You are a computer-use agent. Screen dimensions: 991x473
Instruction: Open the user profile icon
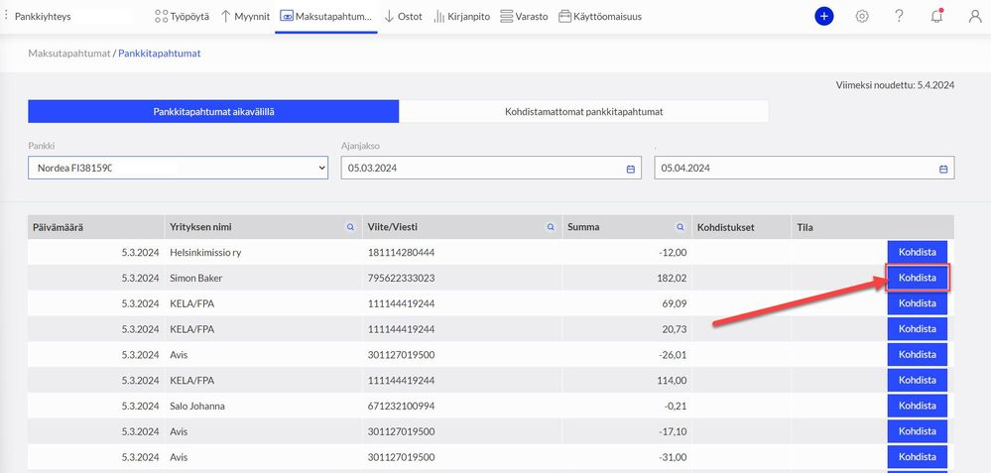(x=975, y=17)
